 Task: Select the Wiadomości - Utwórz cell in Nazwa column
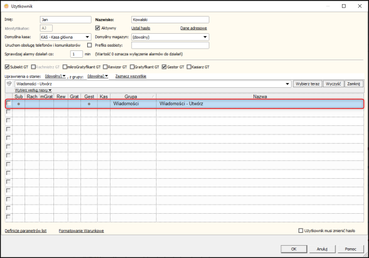[260, 104]
